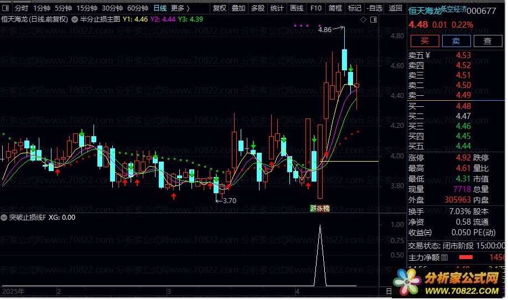Toggle the right info panel icon
The height and width of the screenshot is (300, 508).
tap(374, 20)
